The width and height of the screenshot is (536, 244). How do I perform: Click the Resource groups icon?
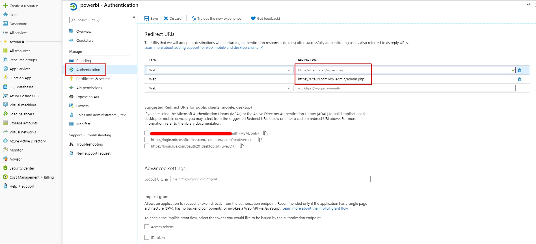5,60
